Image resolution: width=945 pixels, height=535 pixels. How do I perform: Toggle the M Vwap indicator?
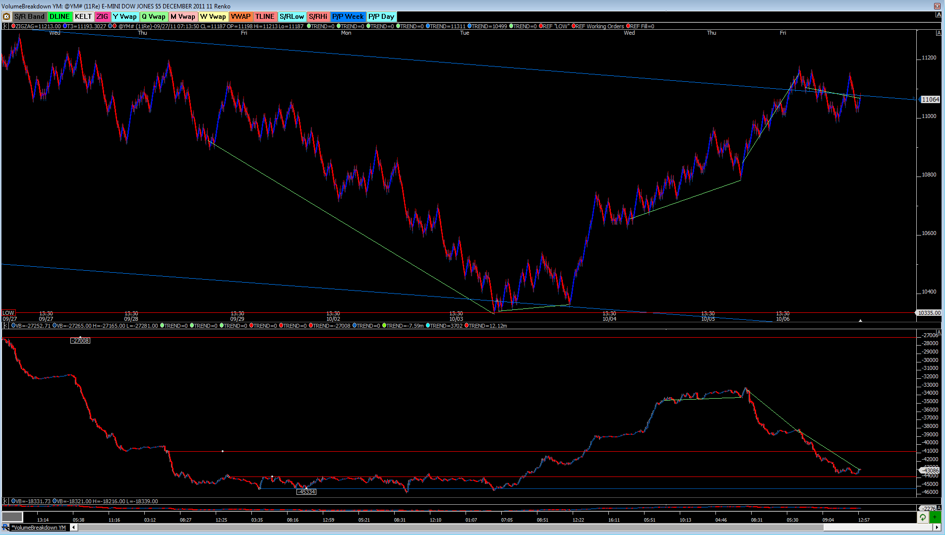click(183, 16)
